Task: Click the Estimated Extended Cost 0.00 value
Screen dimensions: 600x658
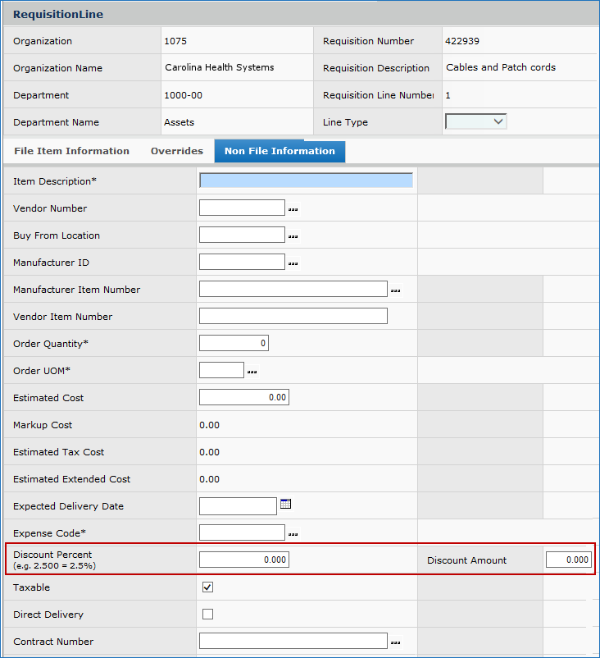Action: [x=209, y=479]
